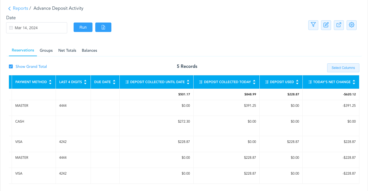Switch to the Groups tab
Screen dimensions: 368x191
(x=46, y=50)
